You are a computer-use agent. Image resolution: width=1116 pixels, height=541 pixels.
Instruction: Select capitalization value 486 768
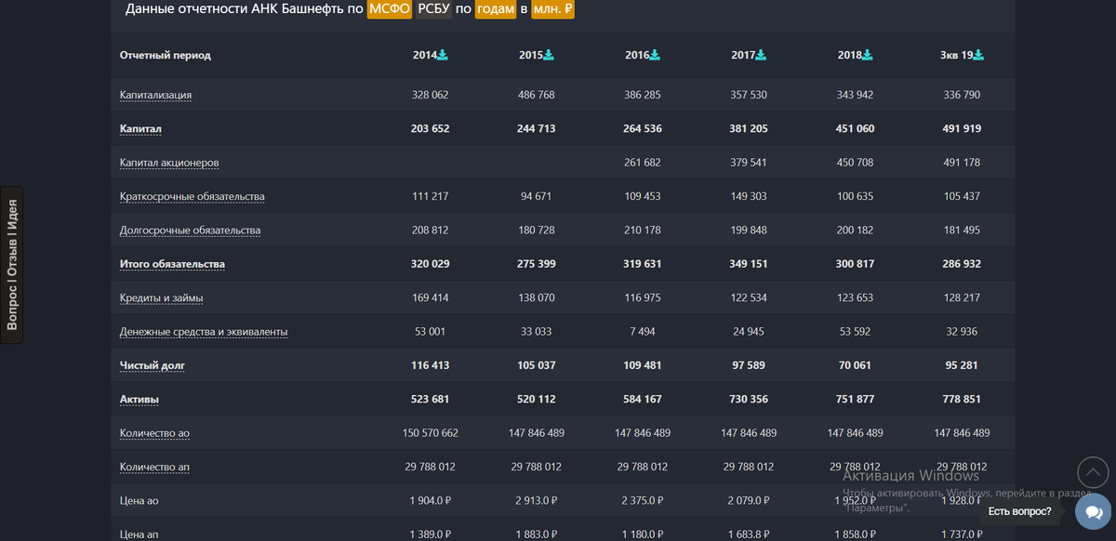(536, 95)
